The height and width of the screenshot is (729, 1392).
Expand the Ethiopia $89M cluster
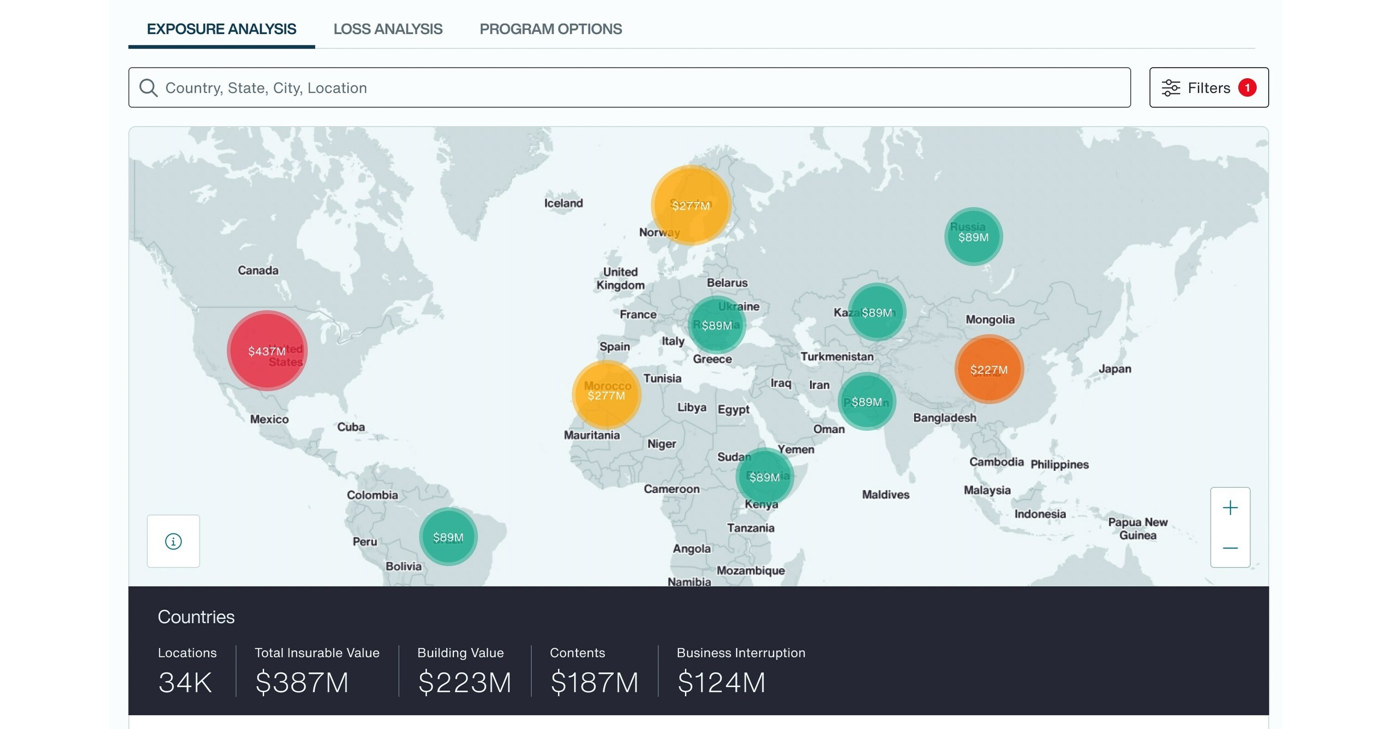[x=764, y=477]
